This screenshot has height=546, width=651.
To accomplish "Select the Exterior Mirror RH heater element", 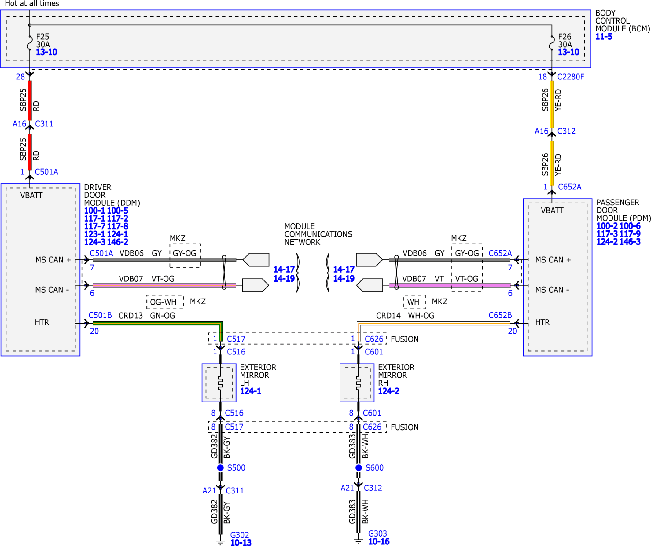I will click(359, 383).
